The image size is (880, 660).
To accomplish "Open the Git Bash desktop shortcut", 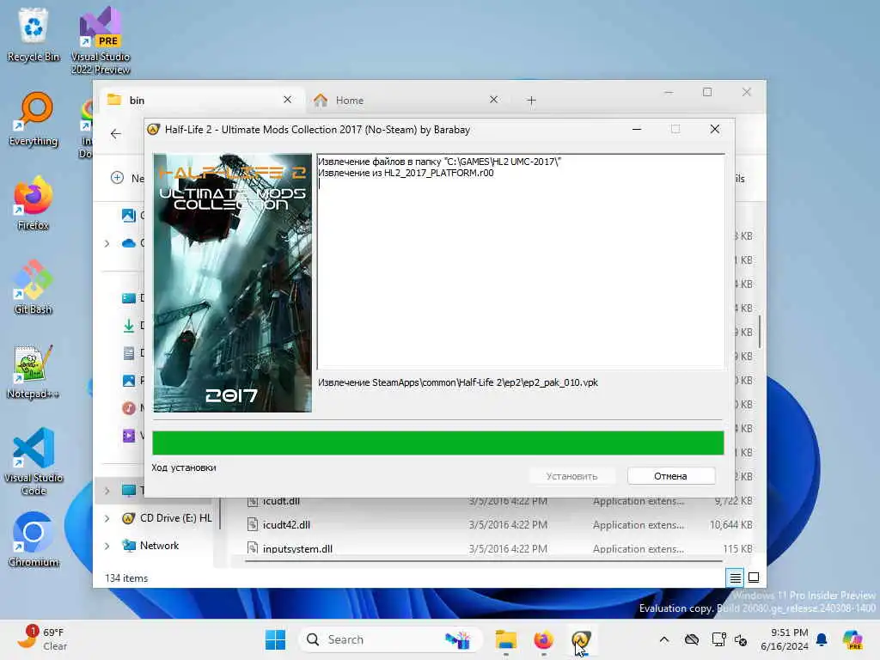I will click(x=34, y=287).
